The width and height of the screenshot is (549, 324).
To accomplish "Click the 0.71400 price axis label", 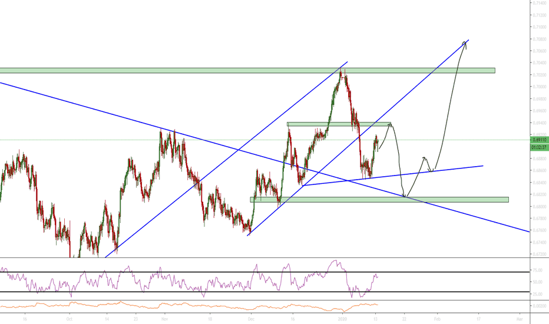I will coord(539,3).
